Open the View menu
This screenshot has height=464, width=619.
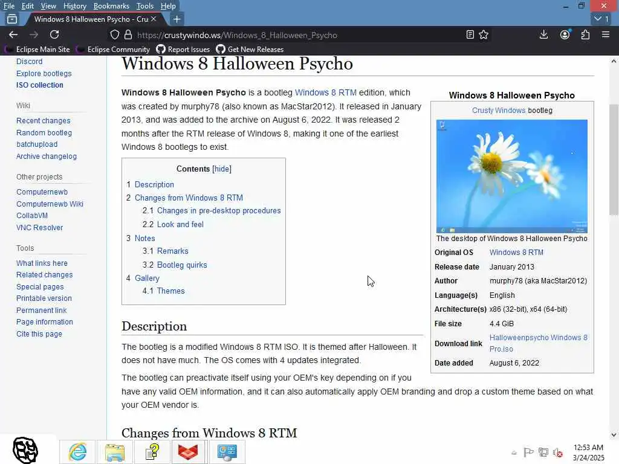(48, 6)
